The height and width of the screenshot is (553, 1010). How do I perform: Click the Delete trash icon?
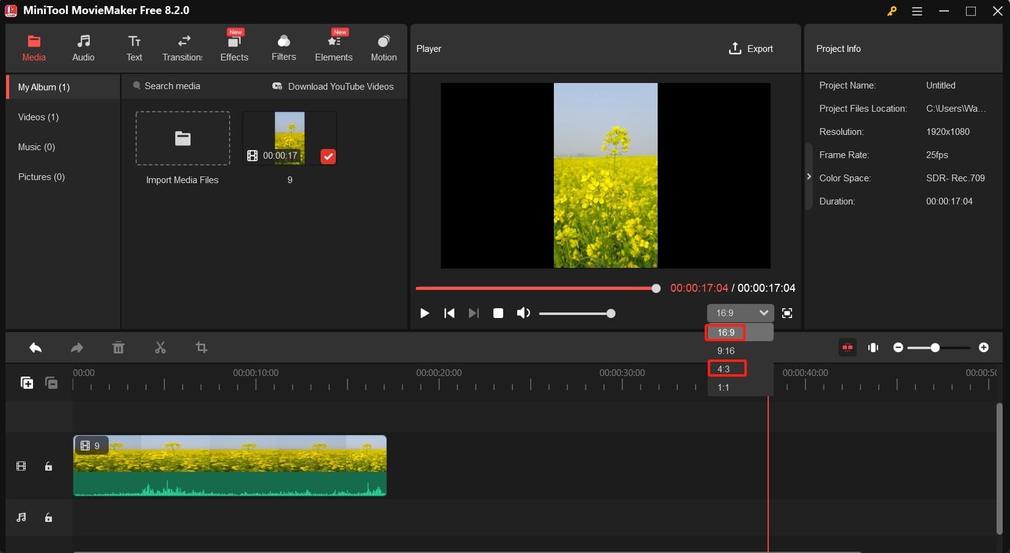pyautogui.click(x=118, y=348)
